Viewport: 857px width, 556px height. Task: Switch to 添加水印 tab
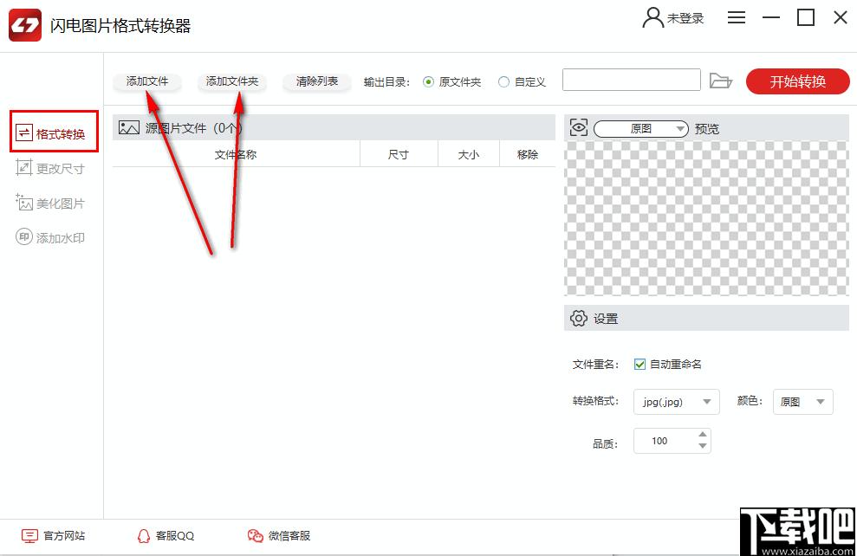coord(50,237)
